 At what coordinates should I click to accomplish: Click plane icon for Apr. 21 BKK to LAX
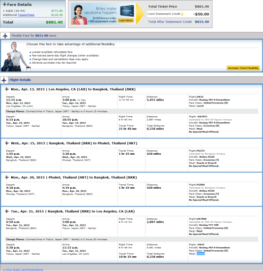[x=7, y=211]
